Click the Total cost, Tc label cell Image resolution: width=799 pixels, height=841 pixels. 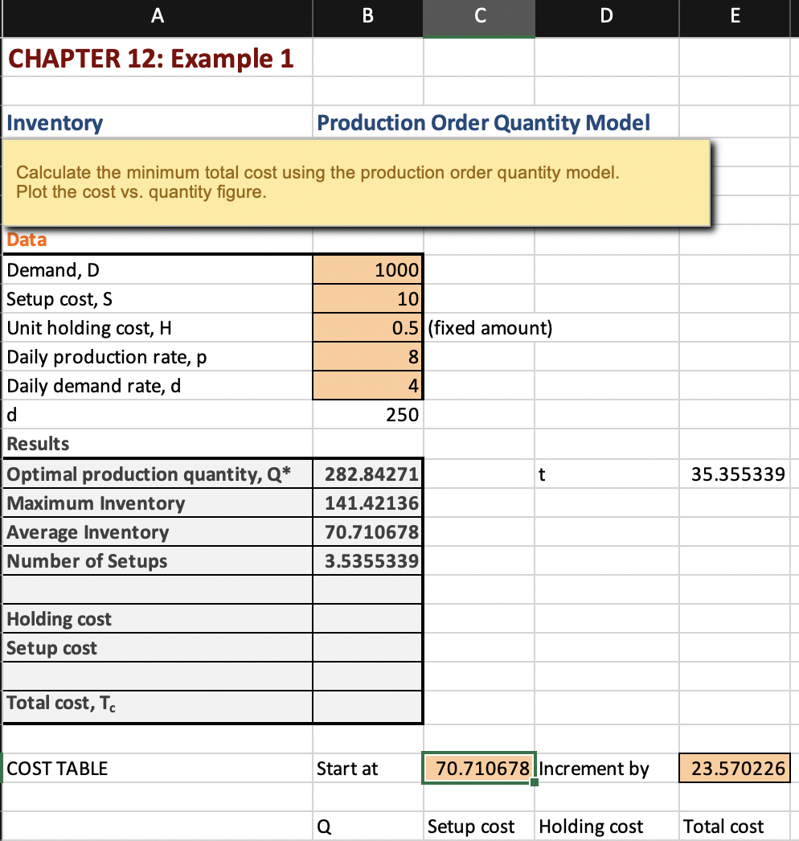click(158, 705)
